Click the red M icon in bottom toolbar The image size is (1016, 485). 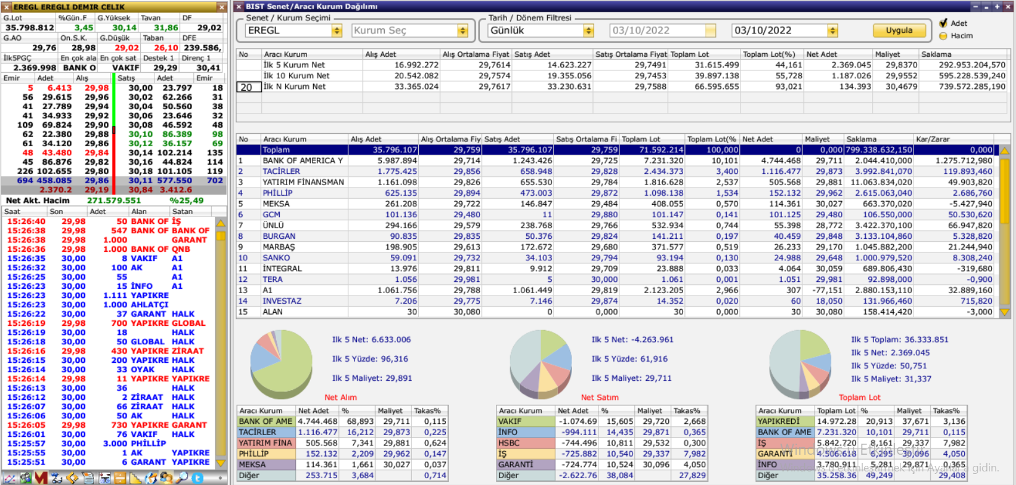point(41,478)
